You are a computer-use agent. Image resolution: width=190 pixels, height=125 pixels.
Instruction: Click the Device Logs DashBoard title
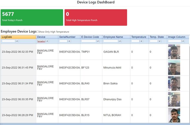[x=96, y=2]
